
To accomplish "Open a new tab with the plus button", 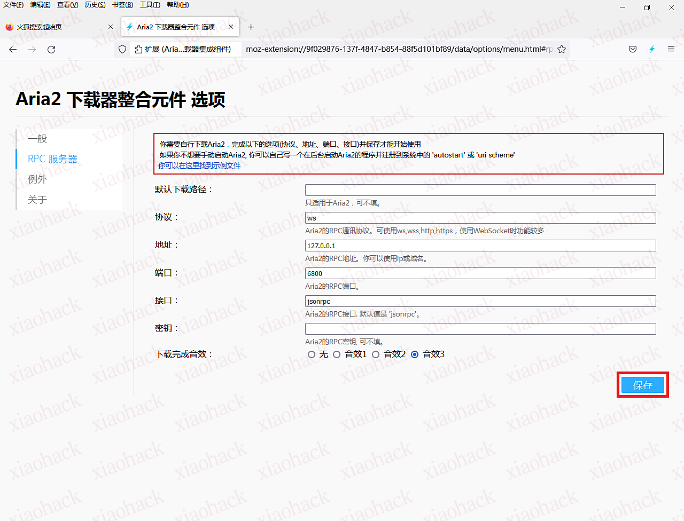I will 251,27.
